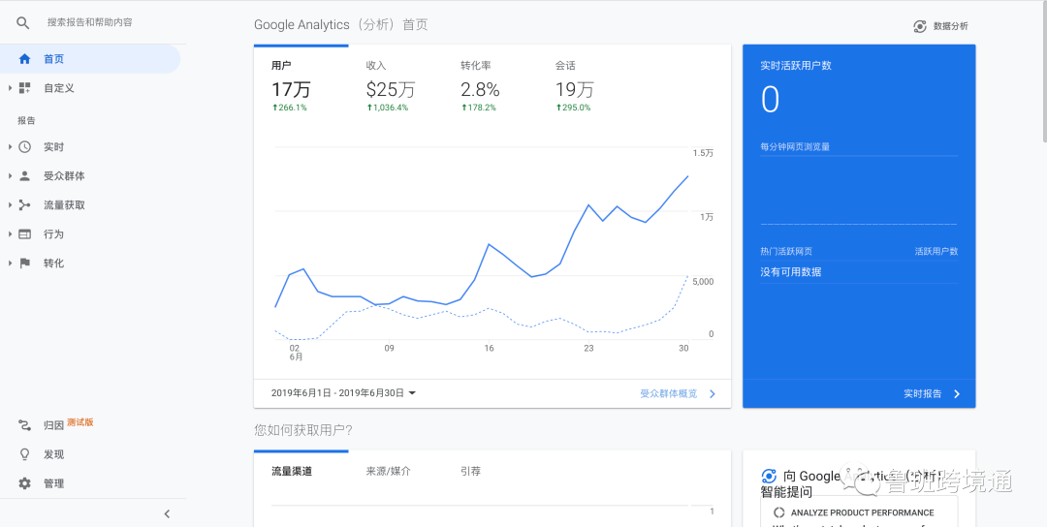
Task: Click the 实时报告 link
Action: [923, 393]
